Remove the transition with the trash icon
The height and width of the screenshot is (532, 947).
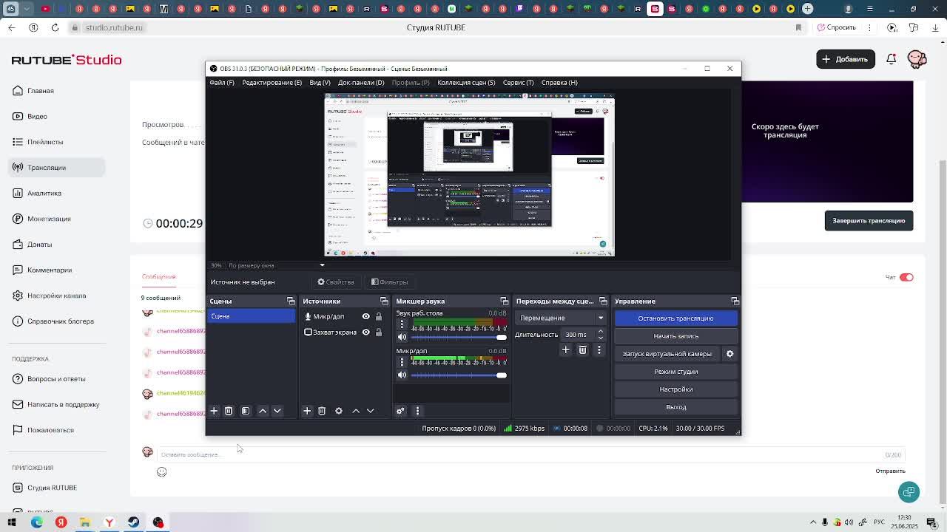[582, 349]
